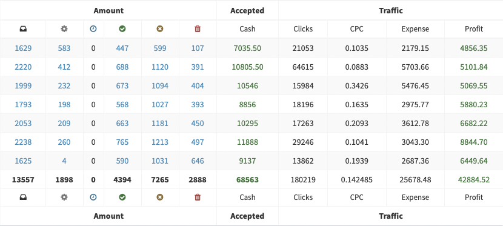The width and height of the screenshot is (503, 226).
Task: Click the green checkmark icon in footer row
Action: (122, 197)
